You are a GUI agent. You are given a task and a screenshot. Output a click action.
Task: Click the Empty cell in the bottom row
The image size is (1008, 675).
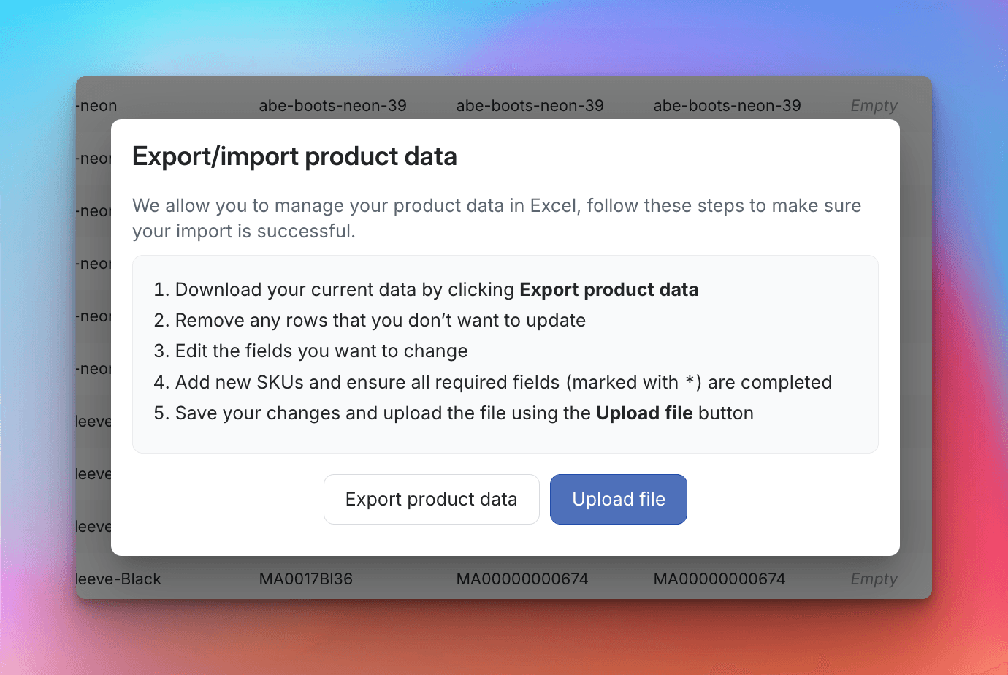coord(874,579)
